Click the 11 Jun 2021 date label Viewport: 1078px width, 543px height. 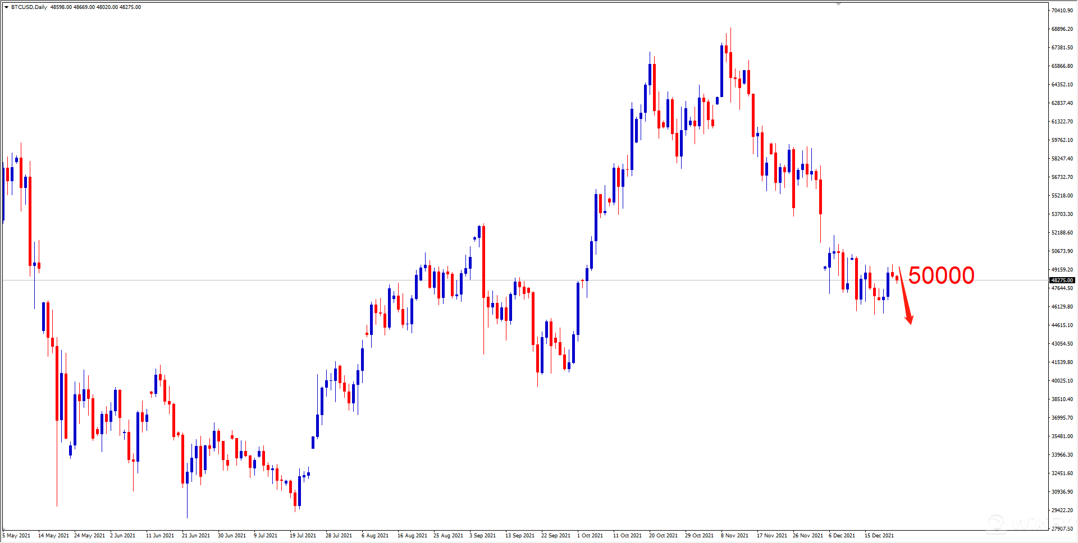coord(159,536)
